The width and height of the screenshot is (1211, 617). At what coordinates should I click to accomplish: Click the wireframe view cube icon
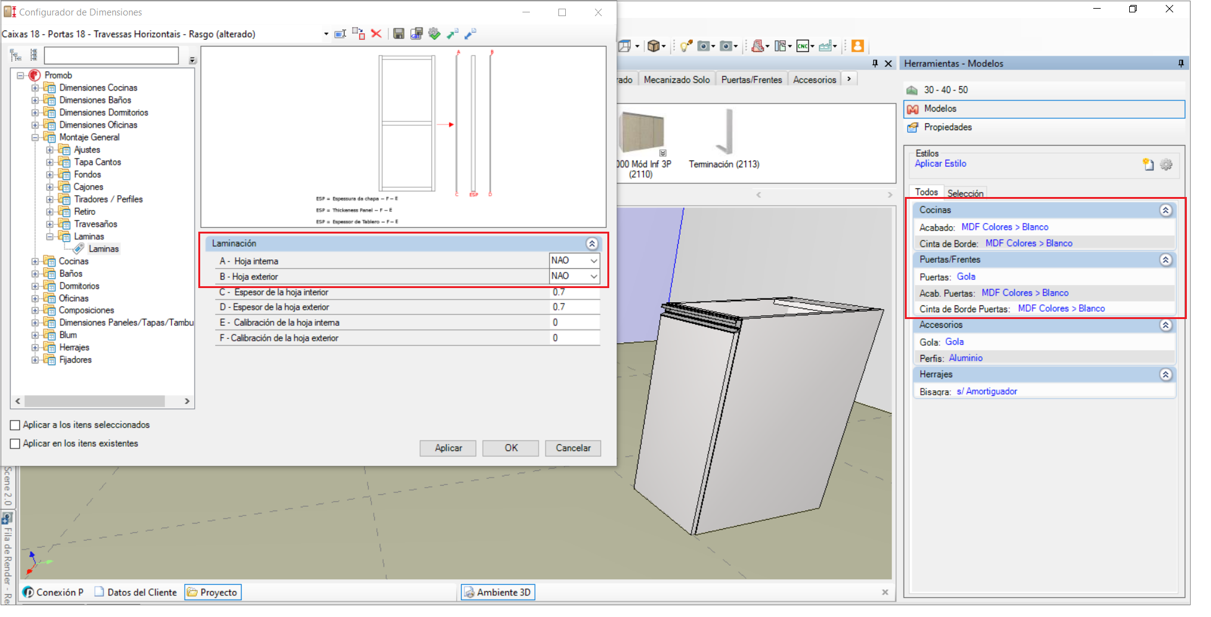[x=624, y=46]
